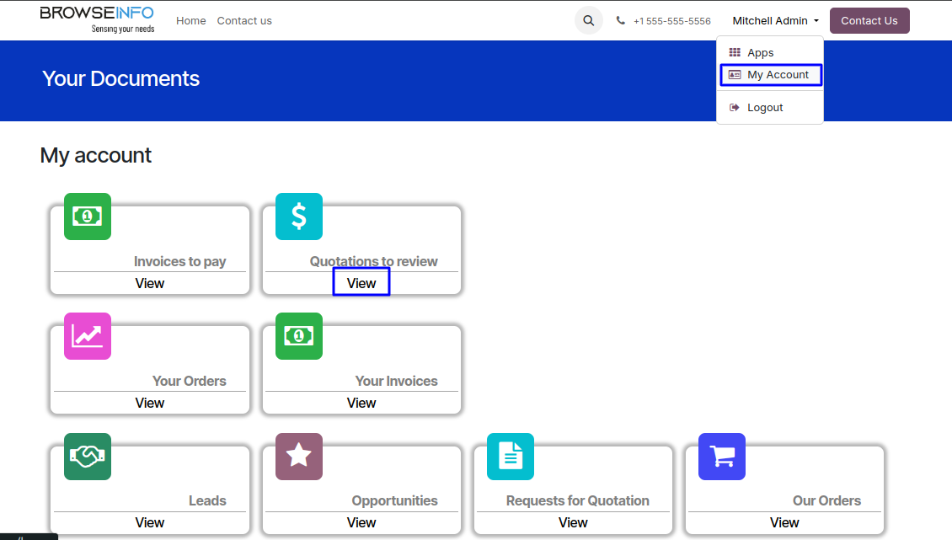
Task: Click the Opportunities card label
Action: pyautogui.click(x=394, y=500)
